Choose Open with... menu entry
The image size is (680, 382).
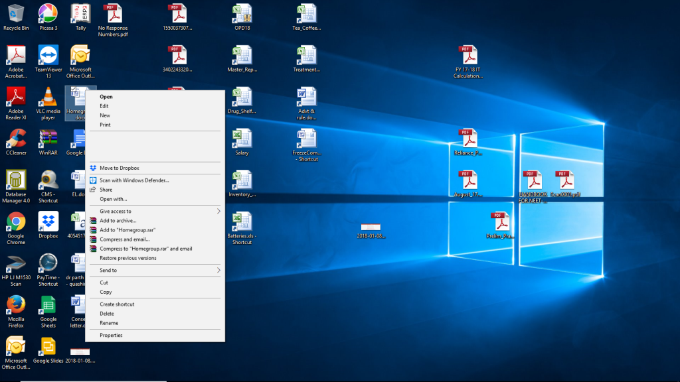[x=155, y=199]
